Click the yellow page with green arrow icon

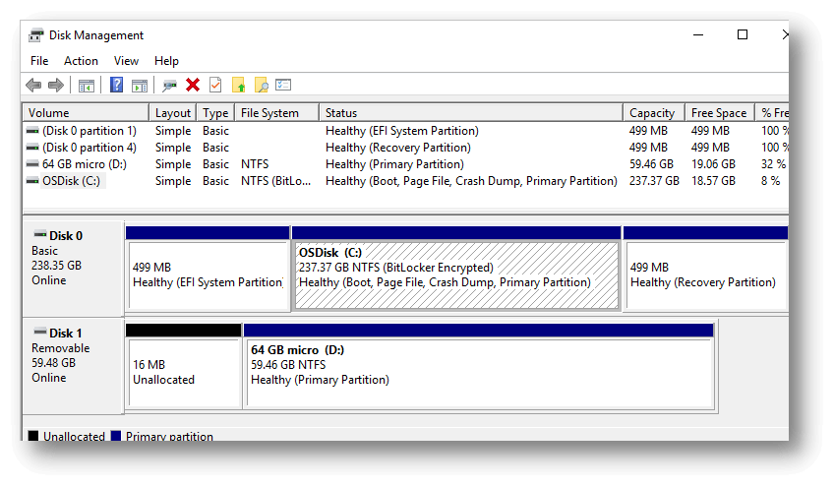coord(238,85)
